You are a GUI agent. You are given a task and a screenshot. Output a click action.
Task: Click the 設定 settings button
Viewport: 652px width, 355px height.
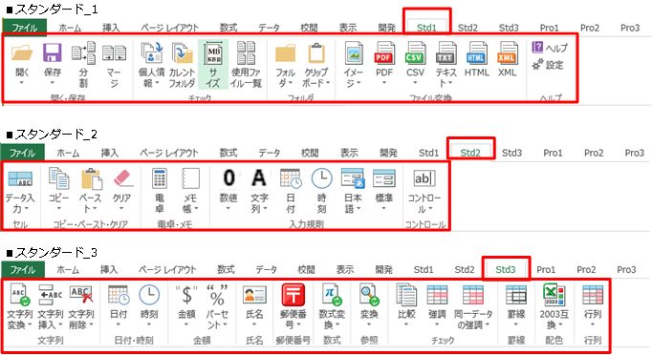point(549,65)
